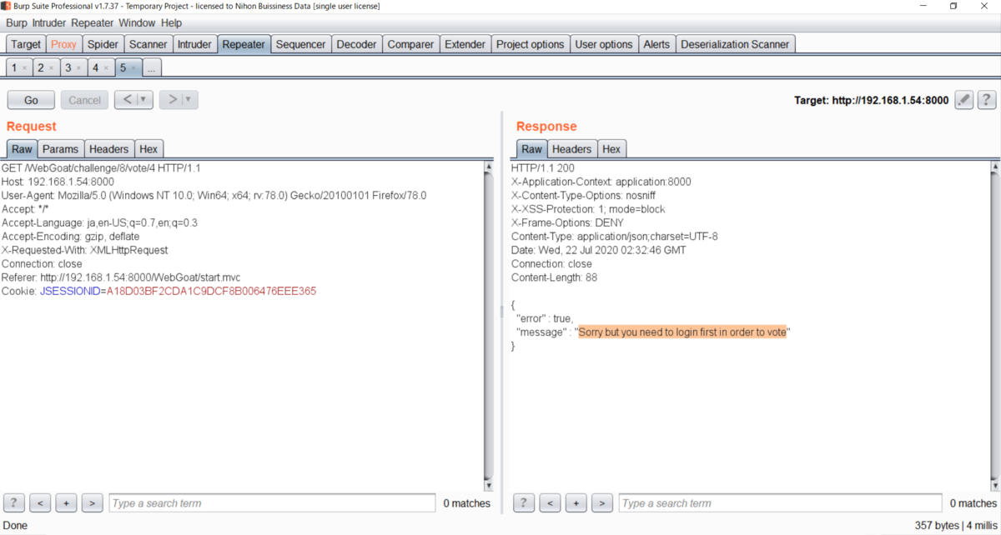Focus the request search term field
The height and width of the screenshot is (535, 1001).
[272, 503]
